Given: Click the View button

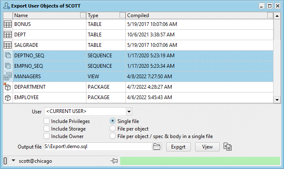Looking at the screenshot, I should 207,147.
